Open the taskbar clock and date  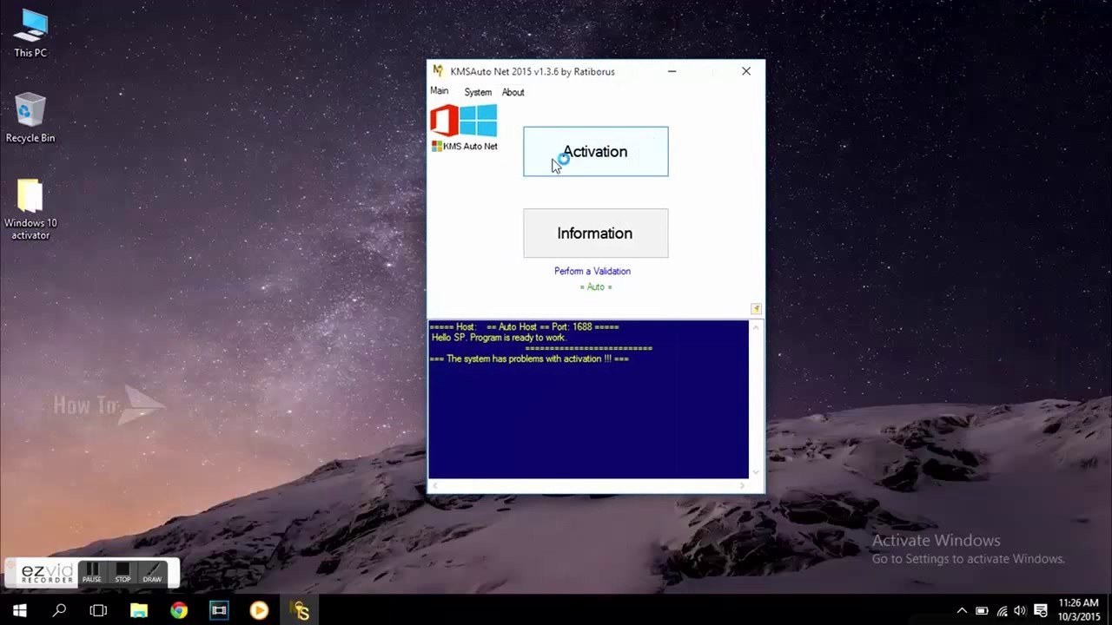tap(1078, 609)
